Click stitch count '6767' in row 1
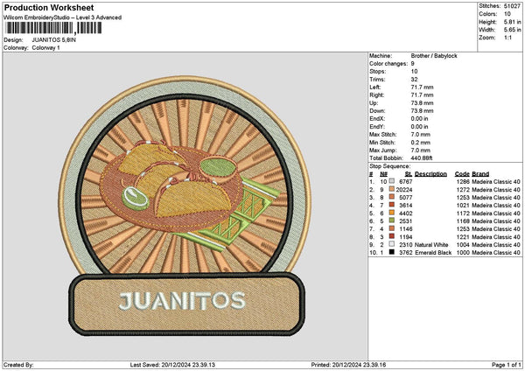Screen dimensions: 525x371 click(405, 182)
